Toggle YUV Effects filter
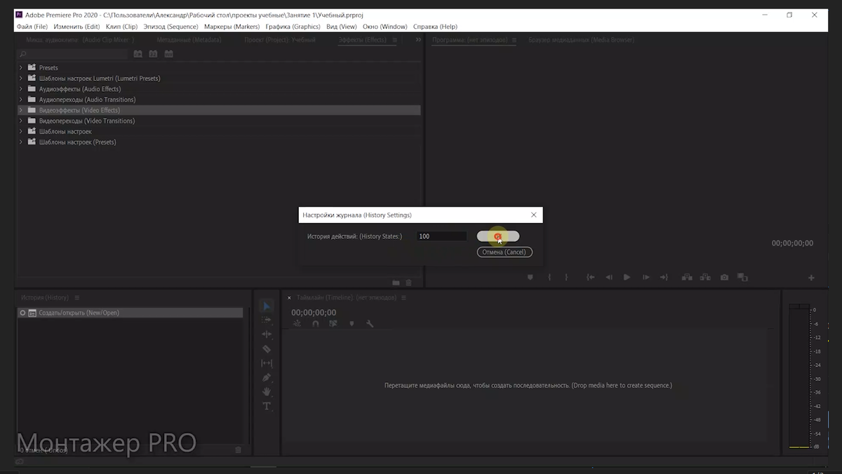 pyautogui.click(x=168, y=54)
